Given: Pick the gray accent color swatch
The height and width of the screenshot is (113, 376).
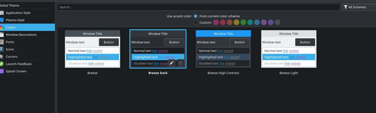Looking at the screenshot, I should click(278, 22).
